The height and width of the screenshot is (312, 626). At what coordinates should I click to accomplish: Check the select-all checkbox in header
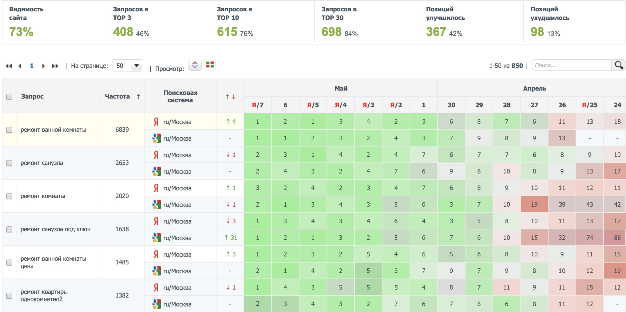coord(9,97)
